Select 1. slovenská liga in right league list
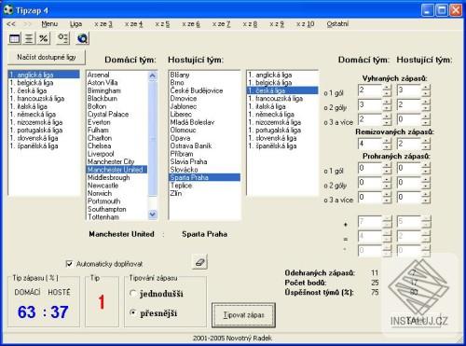466x346 pixels. coord(282,138)
